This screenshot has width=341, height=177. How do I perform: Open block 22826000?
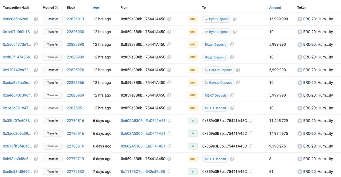75,32
